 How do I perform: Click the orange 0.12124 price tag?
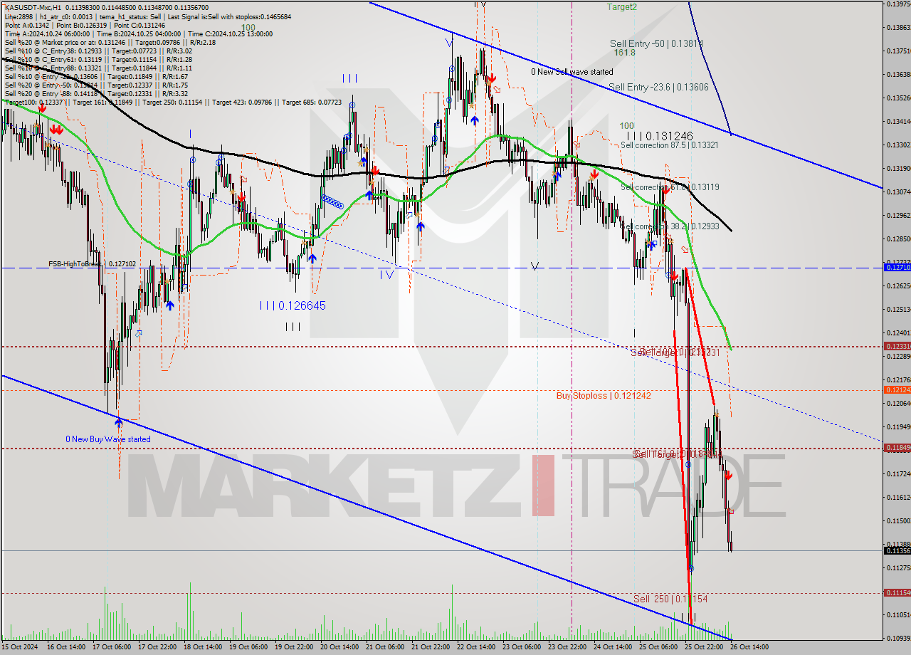(x=897, y=389)
